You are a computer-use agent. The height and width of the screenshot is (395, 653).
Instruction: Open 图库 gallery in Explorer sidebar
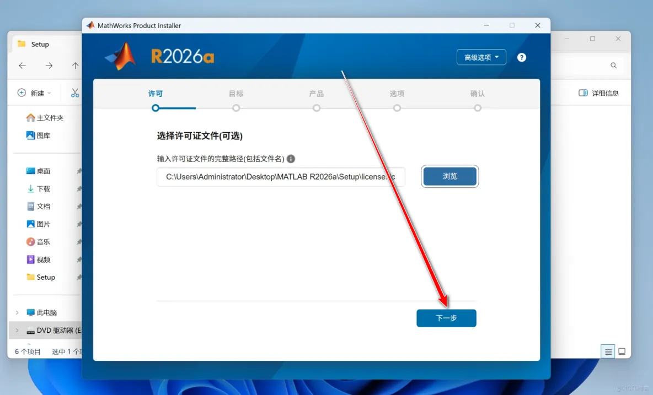38,136
